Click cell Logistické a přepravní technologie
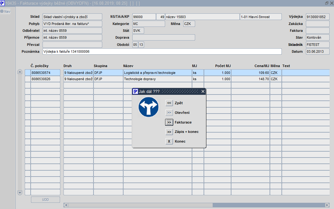Image resolution: width=334 pixels, height=209 pixels. pos(157,73)
